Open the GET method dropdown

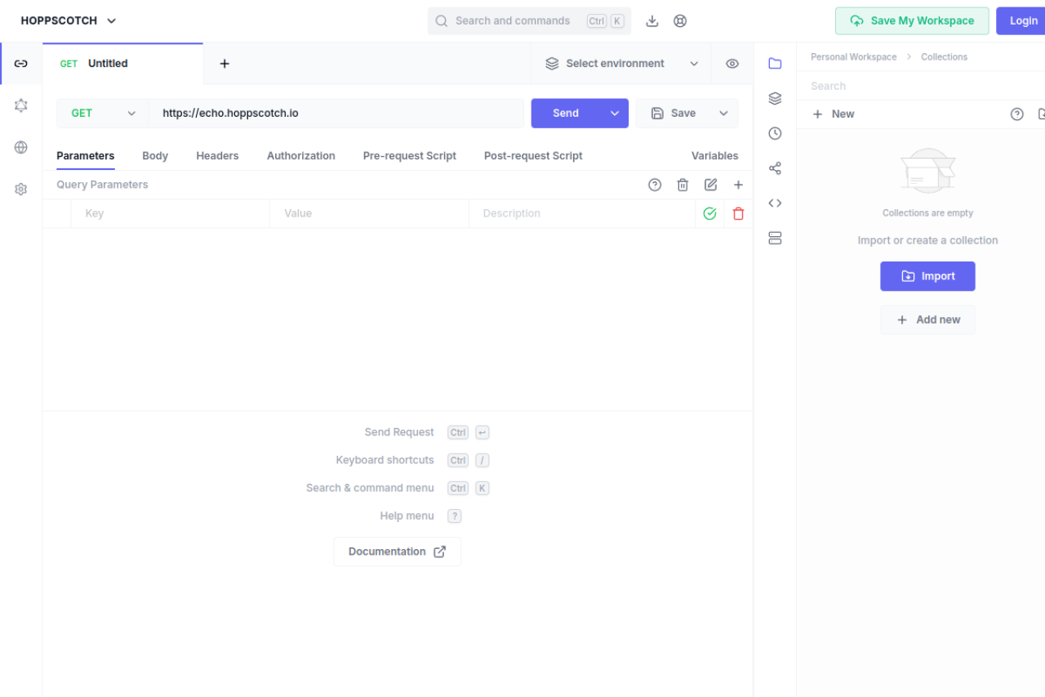(x=102, y=114)
